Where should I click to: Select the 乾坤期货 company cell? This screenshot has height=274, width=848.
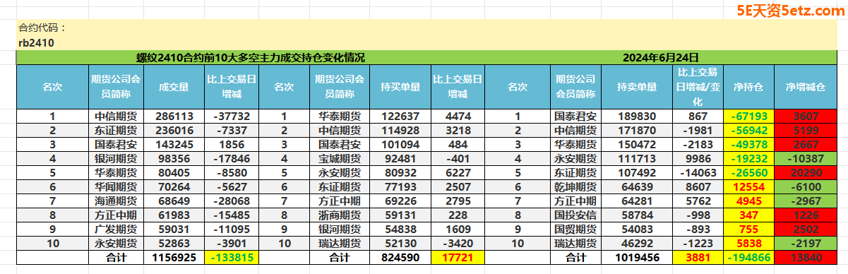coord(575,186)
